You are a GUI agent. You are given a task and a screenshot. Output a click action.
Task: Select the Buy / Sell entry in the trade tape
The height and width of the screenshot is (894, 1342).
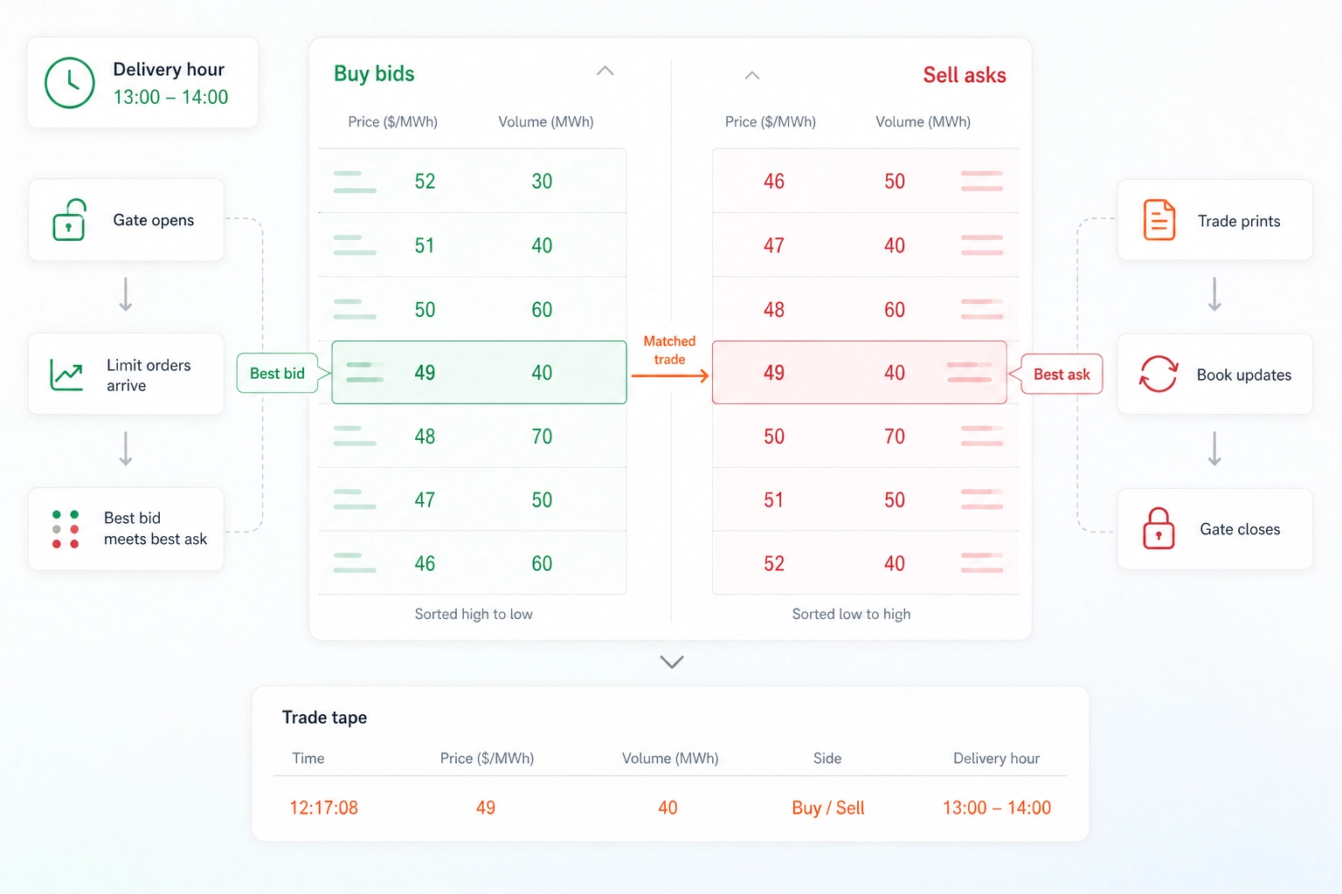[x=827, y=808]
